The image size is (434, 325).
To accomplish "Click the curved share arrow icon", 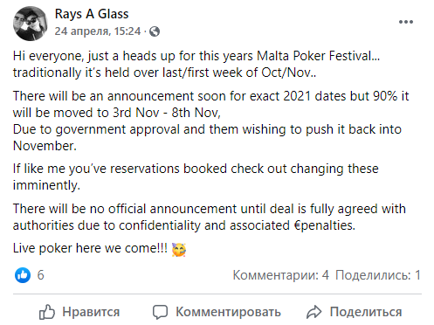I will click(x=314, y=312).
